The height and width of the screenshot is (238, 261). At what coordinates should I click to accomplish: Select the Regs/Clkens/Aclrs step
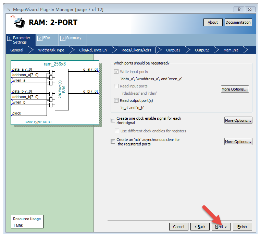[x=136, y=50]
